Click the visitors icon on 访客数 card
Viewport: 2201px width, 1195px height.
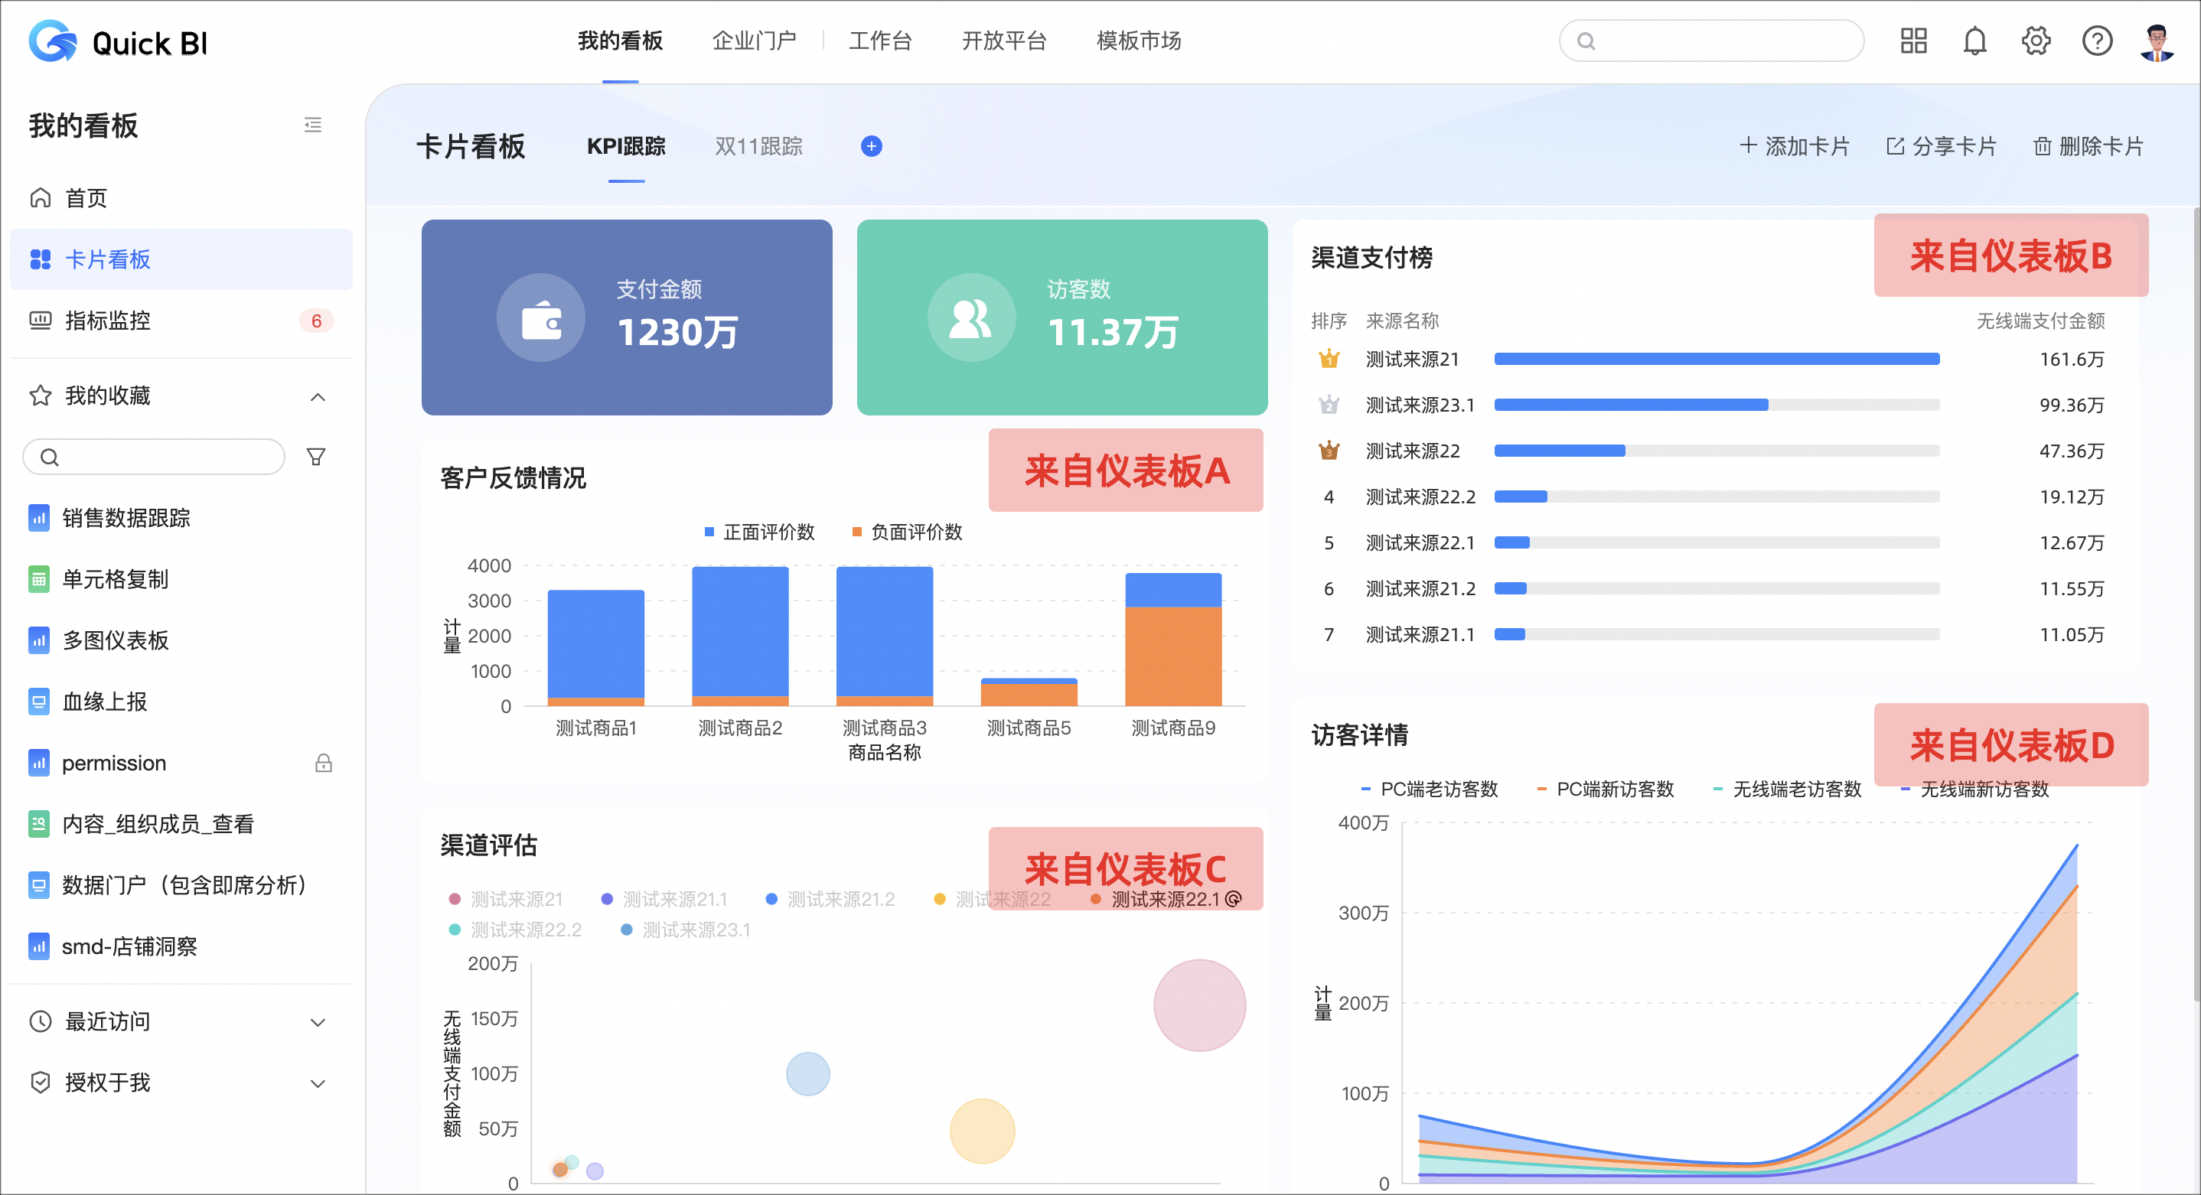tap(971, 317)
